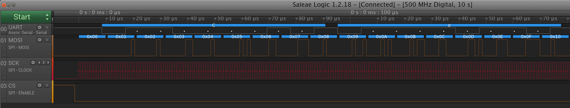The width and height of the screenshot is (570, 108).
Task: Open UART channel settings gear
Action: (40, 27)
